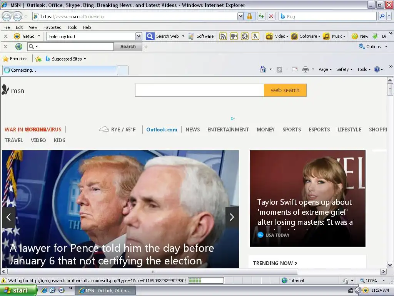Click the vertical scrollbar down arrow
The width and height of the screenshot is (394, 296).
pyautogui.click(x=390, y=265)
